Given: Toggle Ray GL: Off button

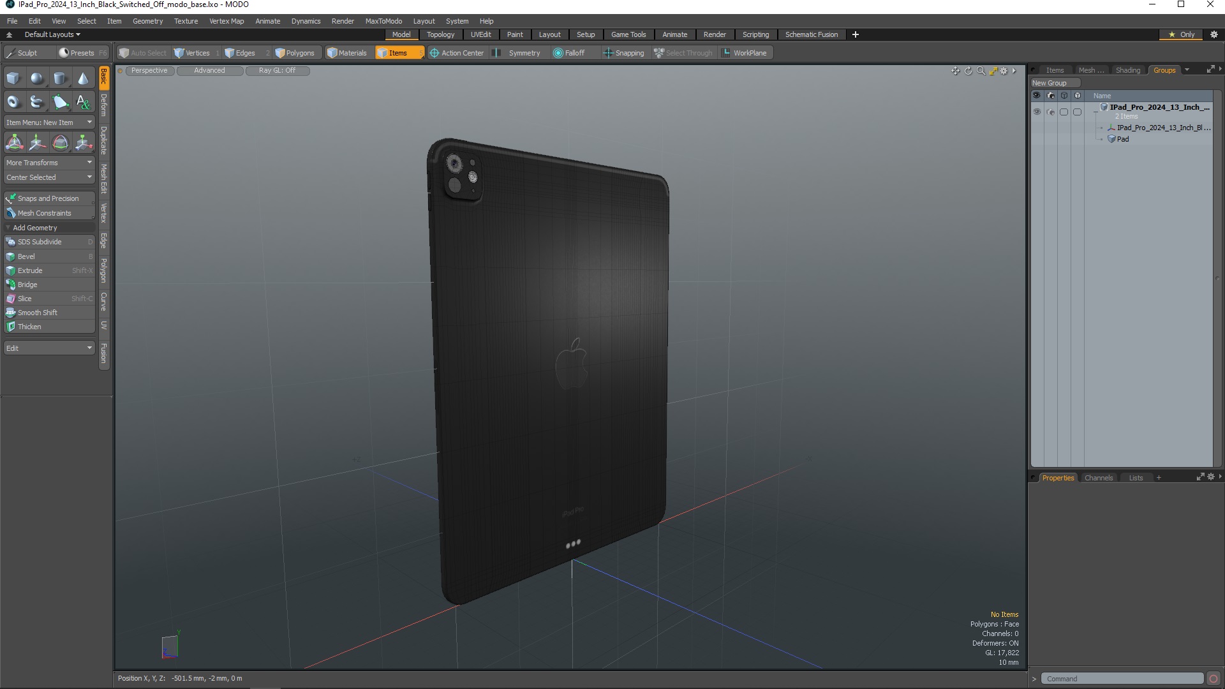Looking at the screenshot, I should click(x=277, y=71).
